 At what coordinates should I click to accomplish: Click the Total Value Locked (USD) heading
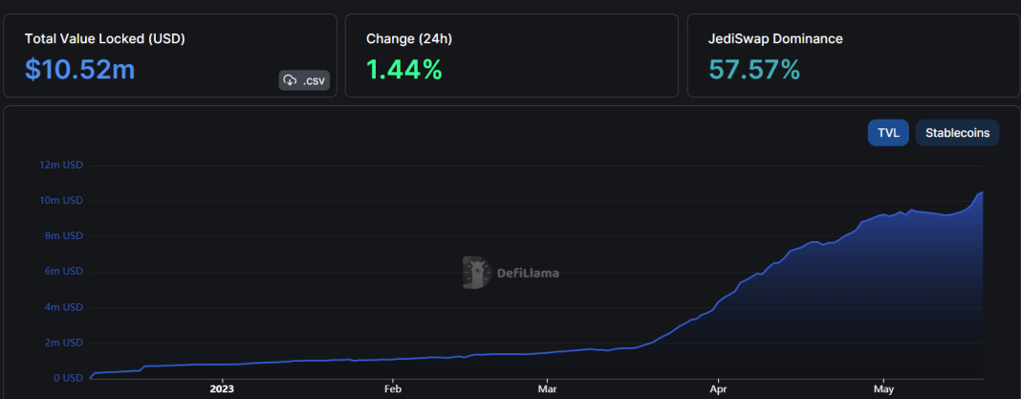point(104,39)
